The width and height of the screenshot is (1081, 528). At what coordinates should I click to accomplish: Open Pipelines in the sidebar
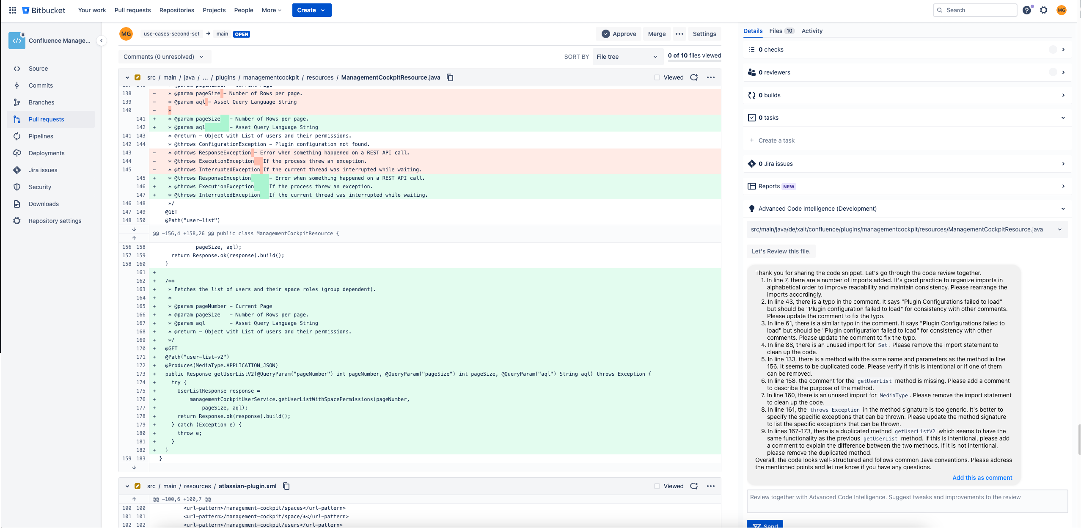[x=41, y=136]
